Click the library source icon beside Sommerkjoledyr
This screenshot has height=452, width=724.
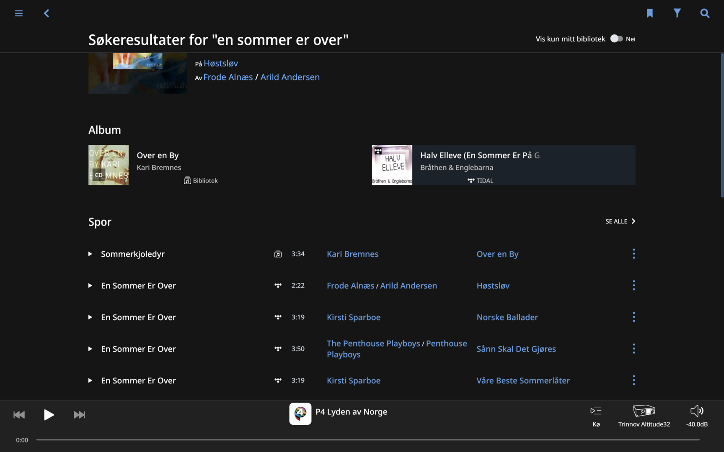[x=278, y=254]
